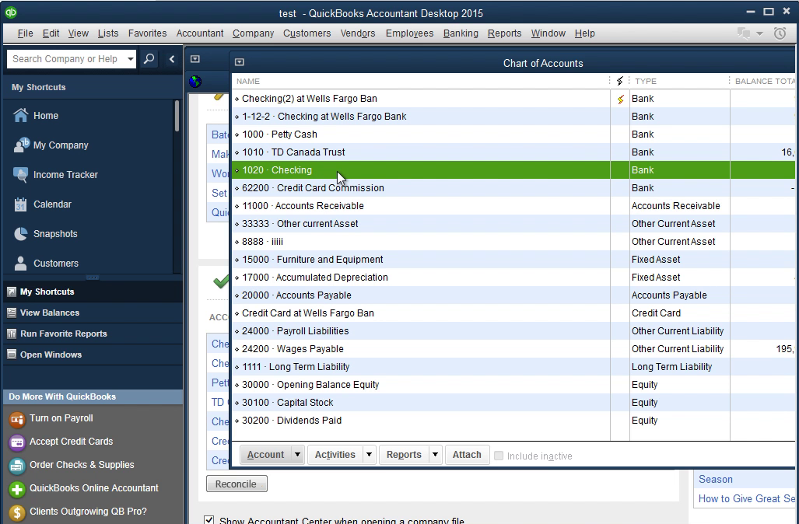Open How to Give Great link

coord(747,498)
